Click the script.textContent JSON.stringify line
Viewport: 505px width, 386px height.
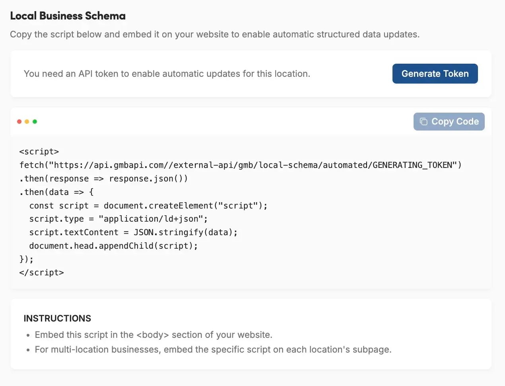pyautogui.click(x=133, y=232)
